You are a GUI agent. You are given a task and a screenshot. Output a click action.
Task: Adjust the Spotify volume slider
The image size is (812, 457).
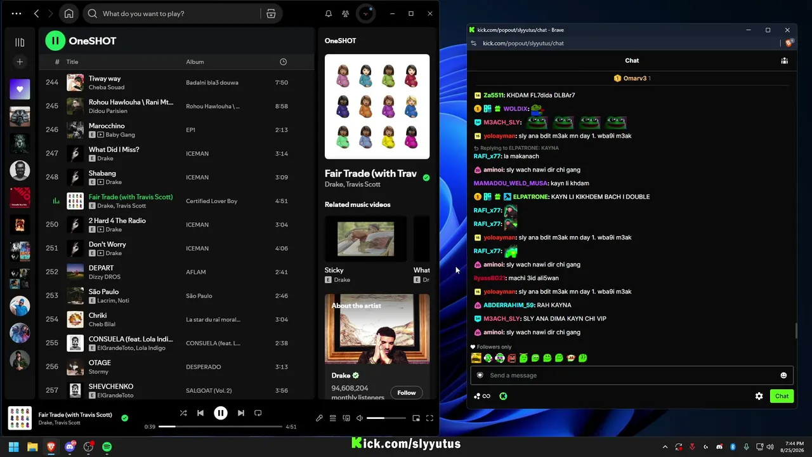click(x=386, y=418)
